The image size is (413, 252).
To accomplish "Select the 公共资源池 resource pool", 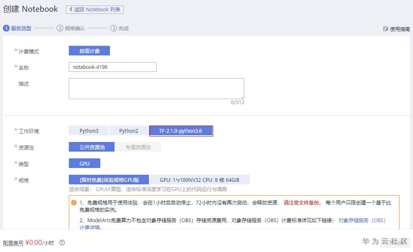I will click(91, 147).
